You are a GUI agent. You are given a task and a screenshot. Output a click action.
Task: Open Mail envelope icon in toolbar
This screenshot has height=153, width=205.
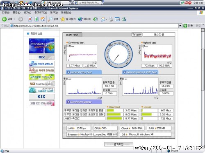(103, 19)
